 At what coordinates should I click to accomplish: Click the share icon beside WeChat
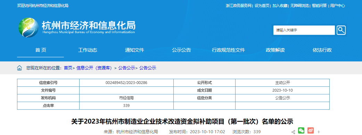tap(293, 132)
